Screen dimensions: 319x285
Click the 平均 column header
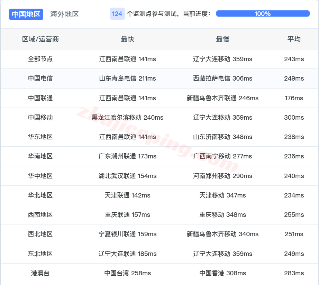(x=294, y=39)
